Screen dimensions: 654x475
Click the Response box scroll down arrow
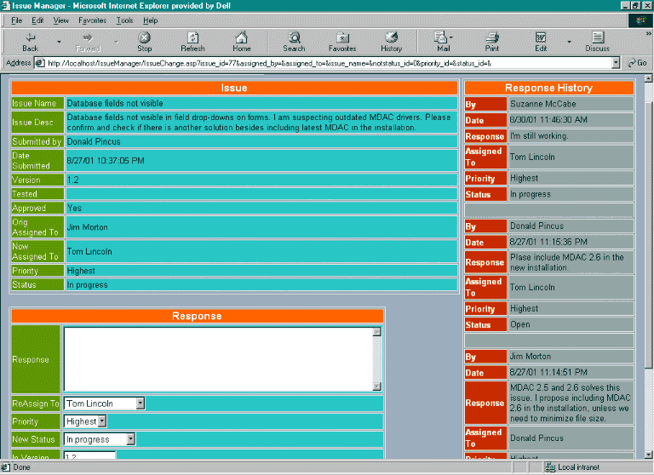[x=376, y=386]
